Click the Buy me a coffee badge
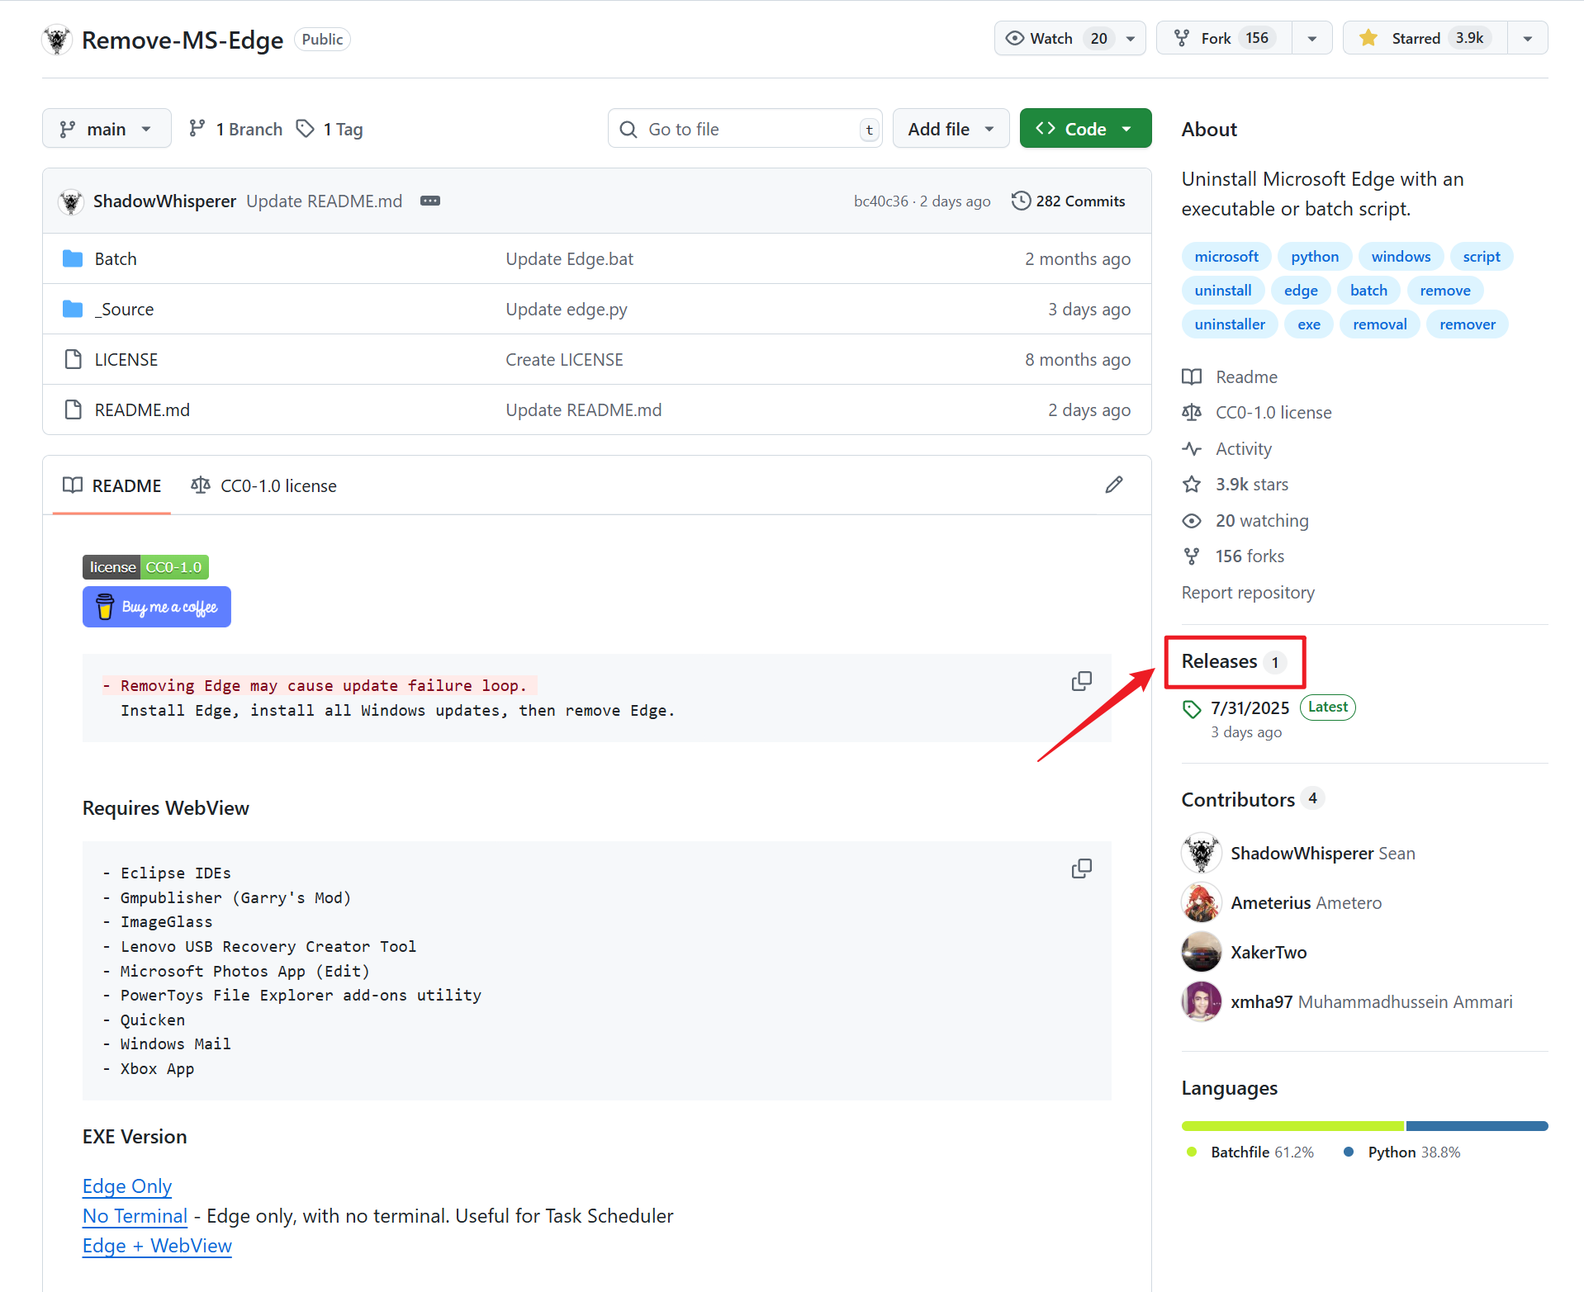 [x=157, y=607]
